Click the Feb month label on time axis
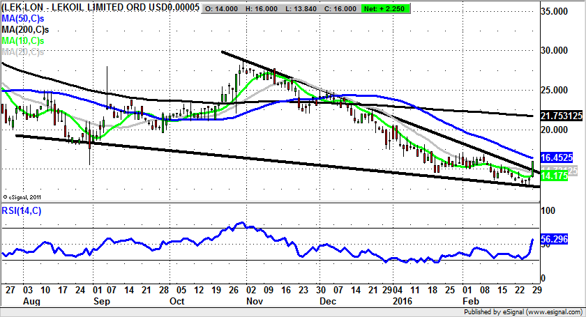The image size is (586, 317). point(472,302)
